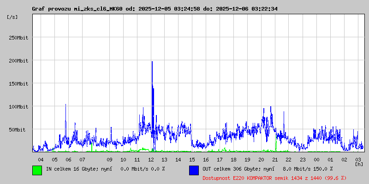Select hour 09 on the time axis
Screen dimensions: 369x184
(109, 160)
